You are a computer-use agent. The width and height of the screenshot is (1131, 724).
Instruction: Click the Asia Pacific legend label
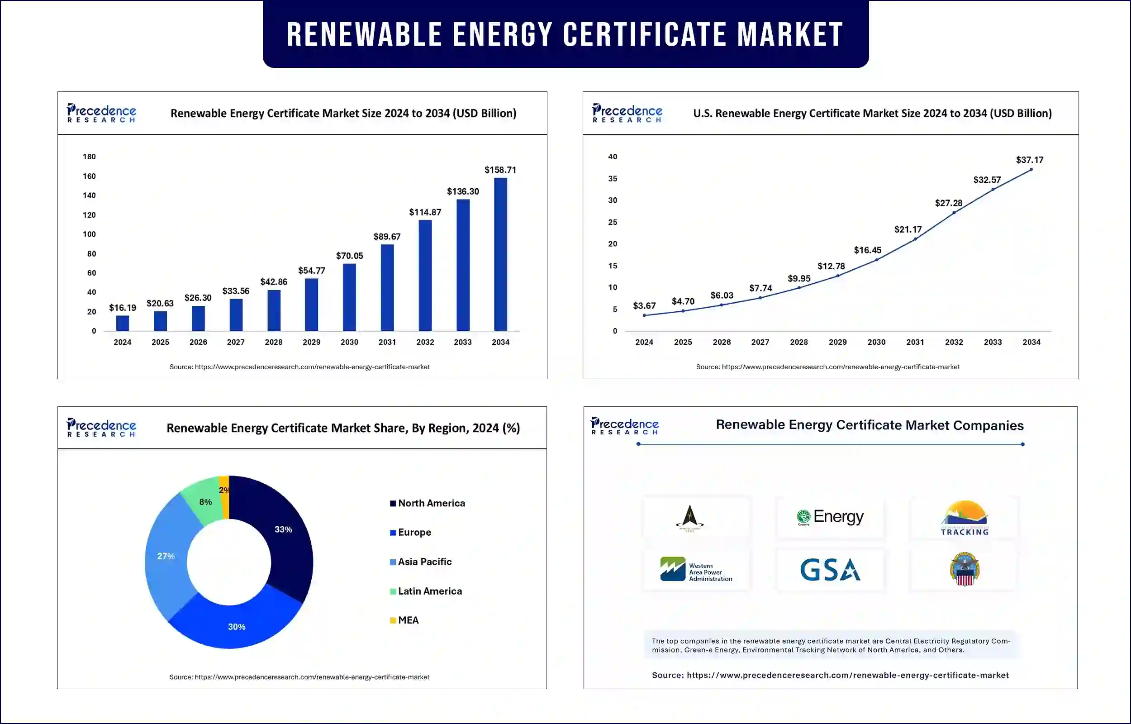tap(425, 562)
